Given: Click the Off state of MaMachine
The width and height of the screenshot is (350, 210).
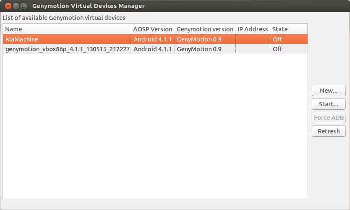Looking at the screenshot, I should (277, 39).
